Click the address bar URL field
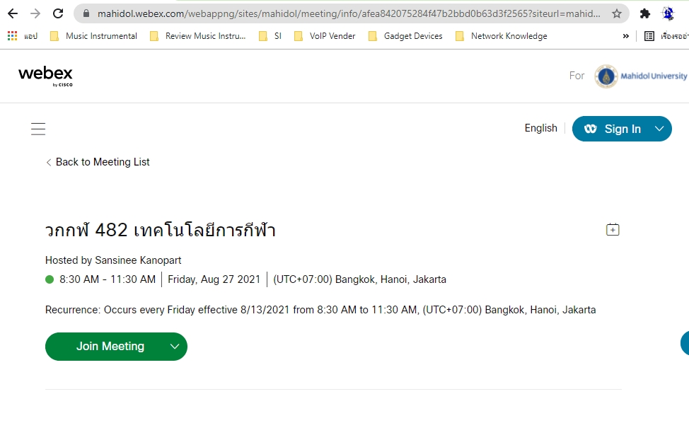The height and width of the screenshot is (423, 689). pyautogui.click(x=347, y=13)
